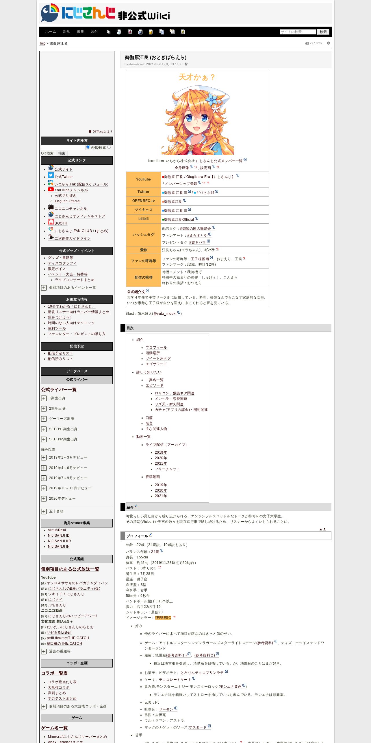Click the edit icon beside Last-modified date

[x=186, y=64]
